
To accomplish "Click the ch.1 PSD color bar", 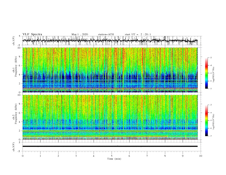I will click(206, 73).
